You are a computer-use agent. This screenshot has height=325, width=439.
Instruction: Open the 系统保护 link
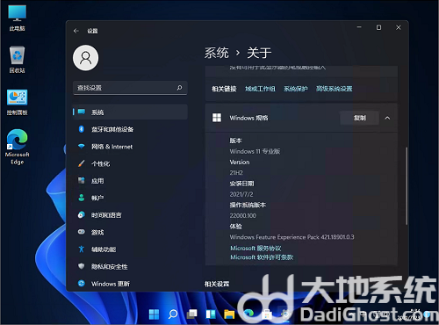(296, 89)
